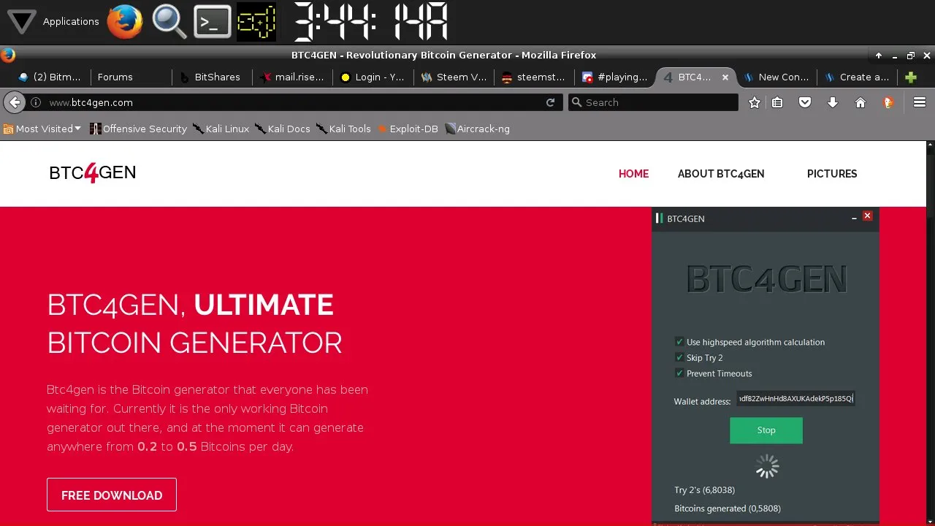This screenshot has height=526, width=935.
Task: Save page to Pocket
Action: click(805, 102)
